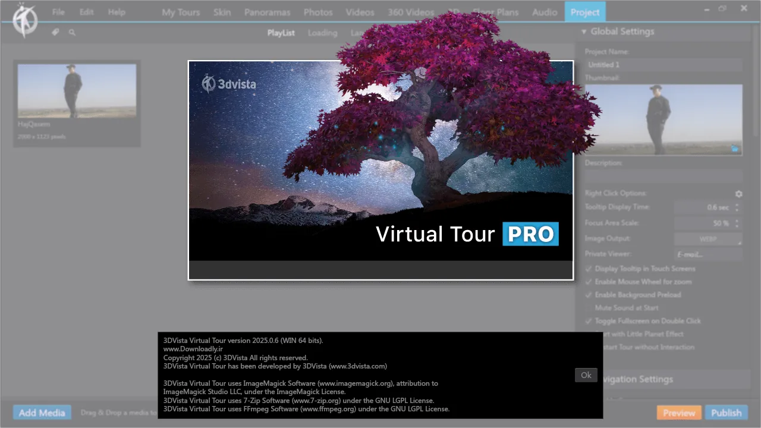The image size is (761, 428).
Task: Switch to the My Tours tab
Action: coord(181,12)
